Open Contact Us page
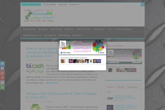Screen dimensions: 165x110 (x=75, y=4)
